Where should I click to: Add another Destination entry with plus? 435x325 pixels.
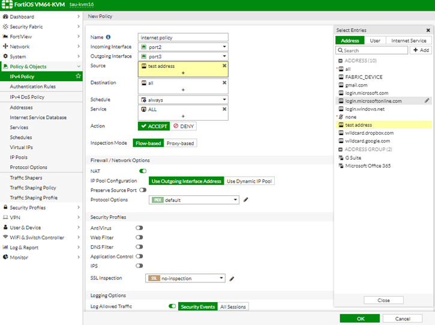click(x=183, y=90)
